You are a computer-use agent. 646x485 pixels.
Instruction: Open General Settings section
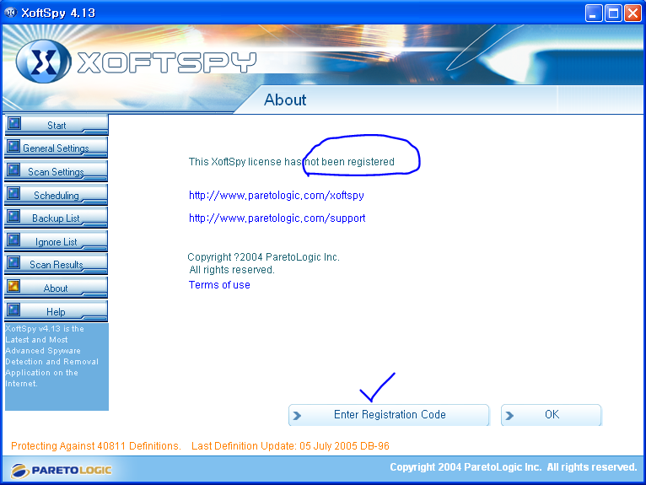pos(56,148)
